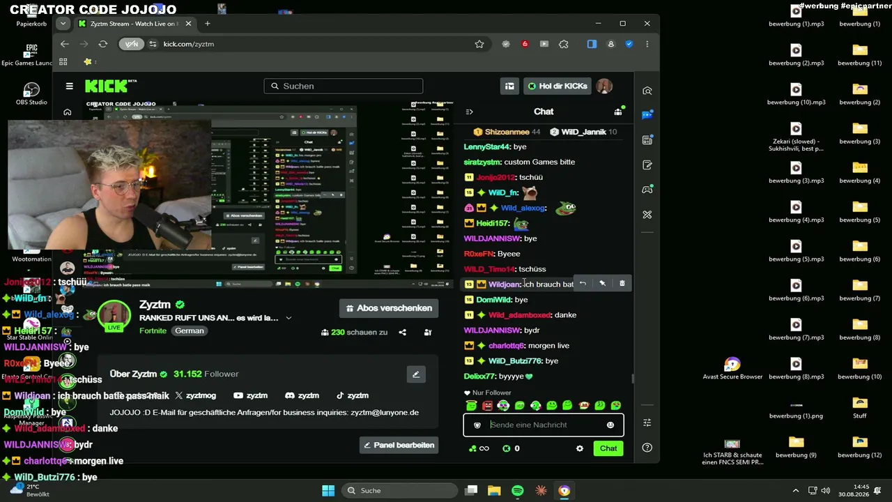Send message with the green Chat button
Viewport: 892px width, 502px height.
tap(608, 448)
